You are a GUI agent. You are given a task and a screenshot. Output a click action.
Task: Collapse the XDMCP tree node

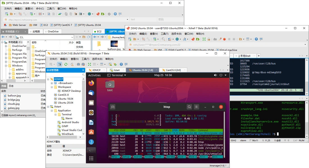(48, 79)
